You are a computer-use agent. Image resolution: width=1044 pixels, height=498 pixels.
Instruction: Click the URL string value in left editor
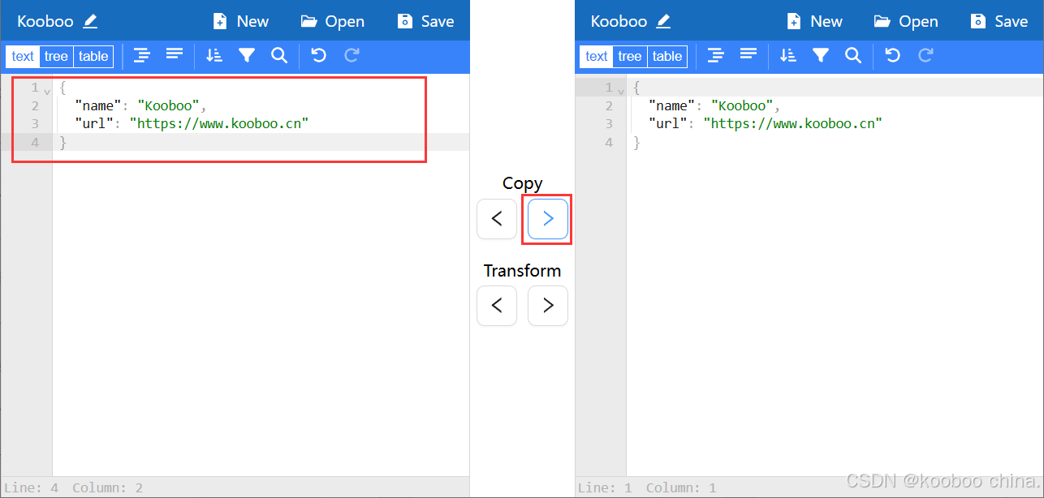point(219,123)
